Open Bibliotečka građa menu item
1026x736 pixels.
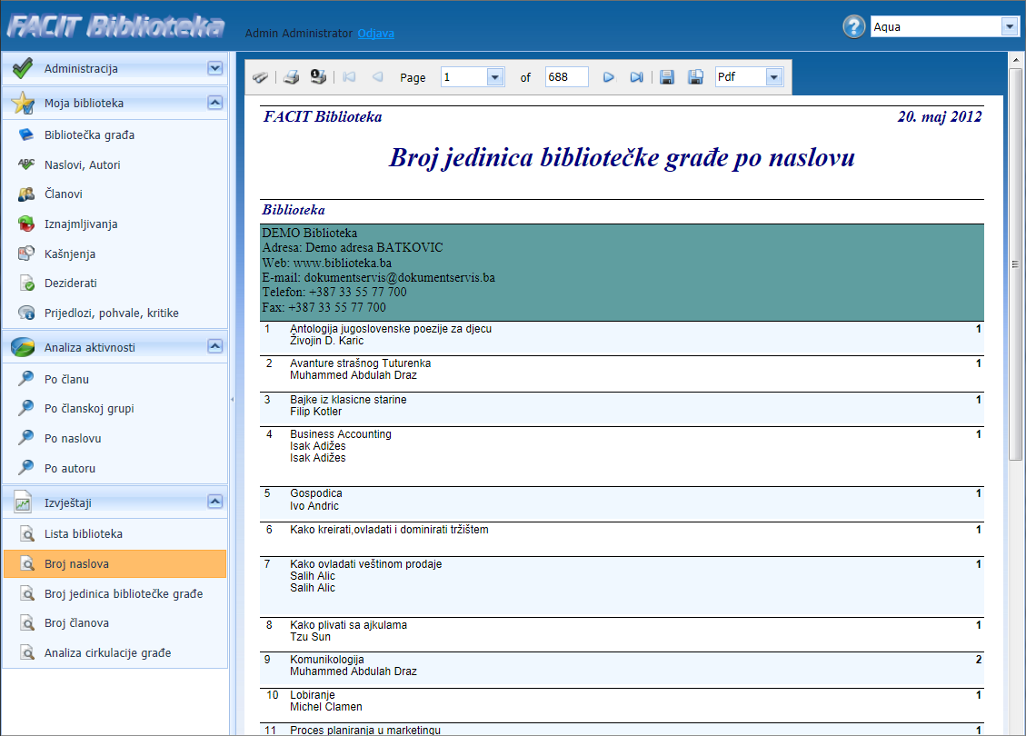[89, 135]
